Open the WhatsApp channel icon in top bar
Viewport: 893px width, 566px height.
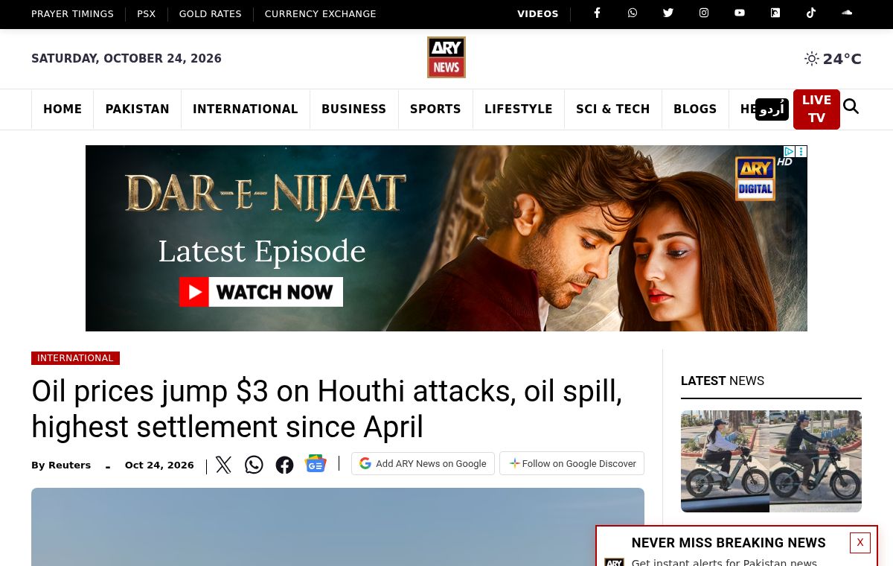pos(633,13)
